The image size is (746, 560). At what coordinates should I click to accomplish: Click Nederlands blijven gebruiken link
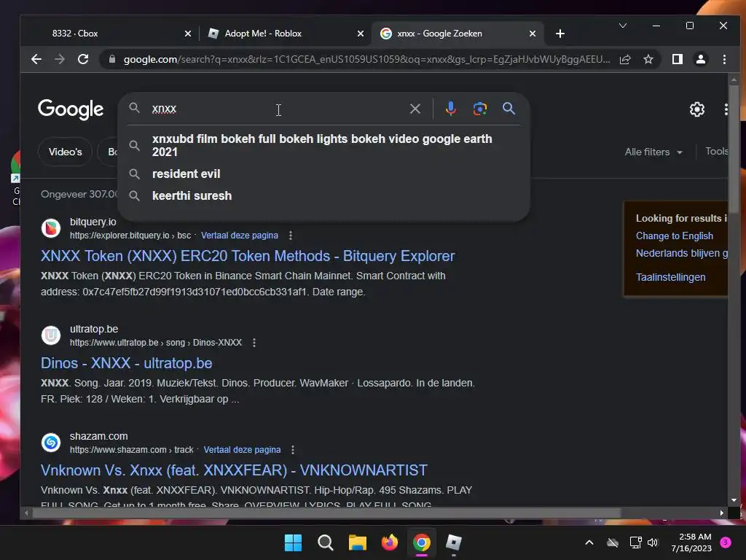click(681, 253)
